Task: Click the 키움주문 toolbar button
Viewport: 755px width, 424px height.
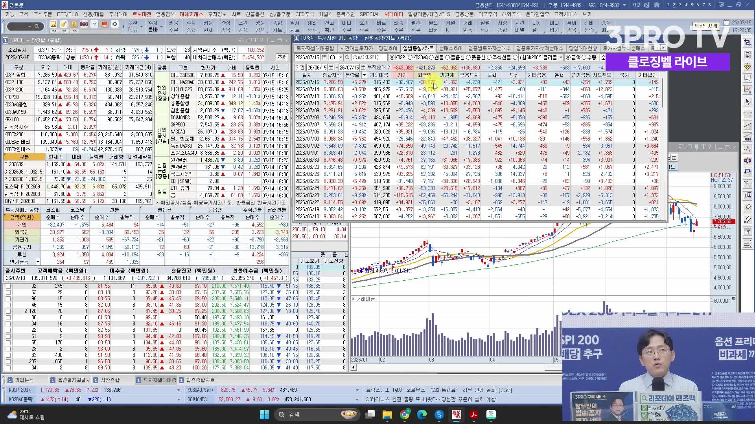Action: pos(174,26)
